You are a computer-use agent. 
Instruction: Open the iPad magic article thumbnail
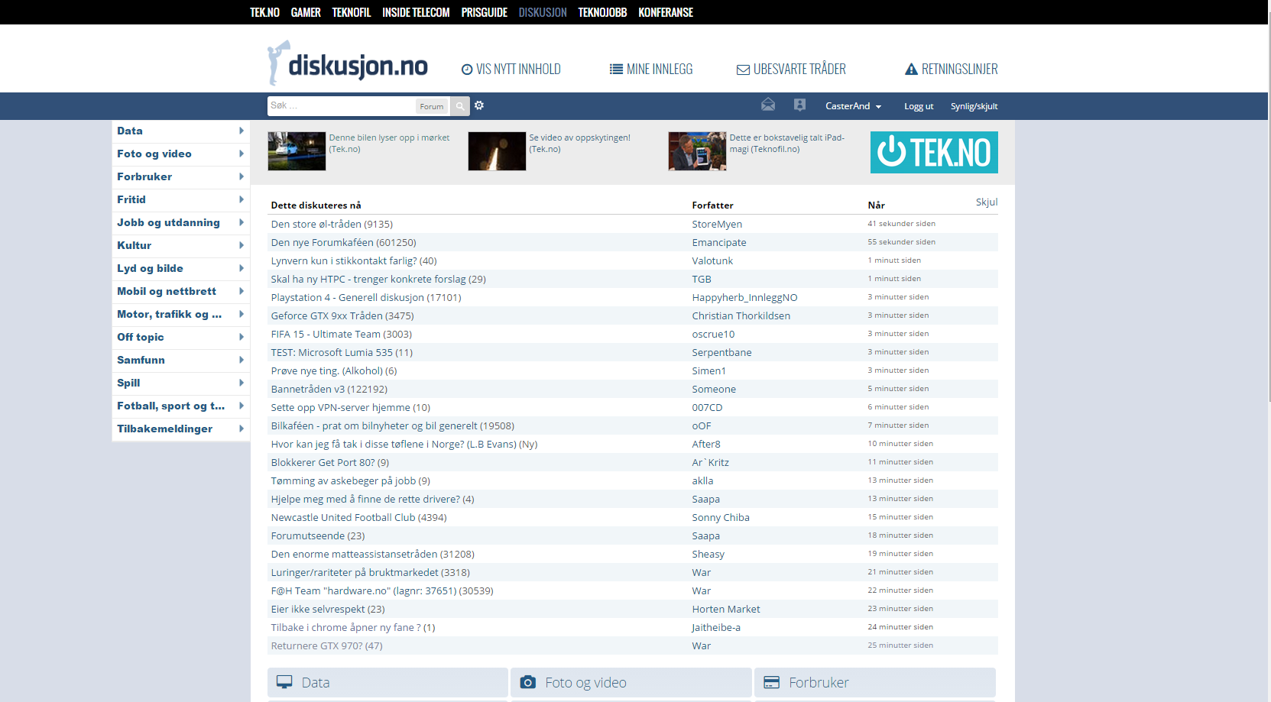click(x=697, y=150)
